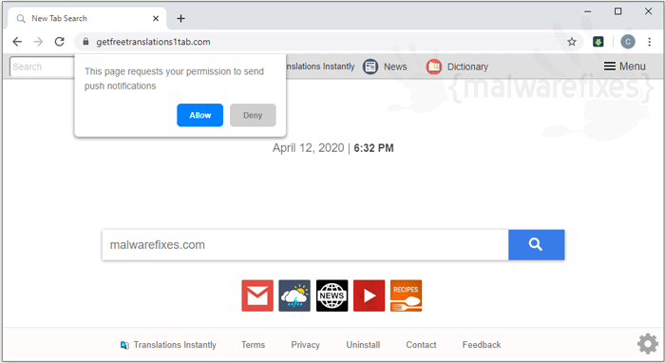
Task: Close the New Tab Search tab
Action: pyautogui.click(x=156, y=18)
